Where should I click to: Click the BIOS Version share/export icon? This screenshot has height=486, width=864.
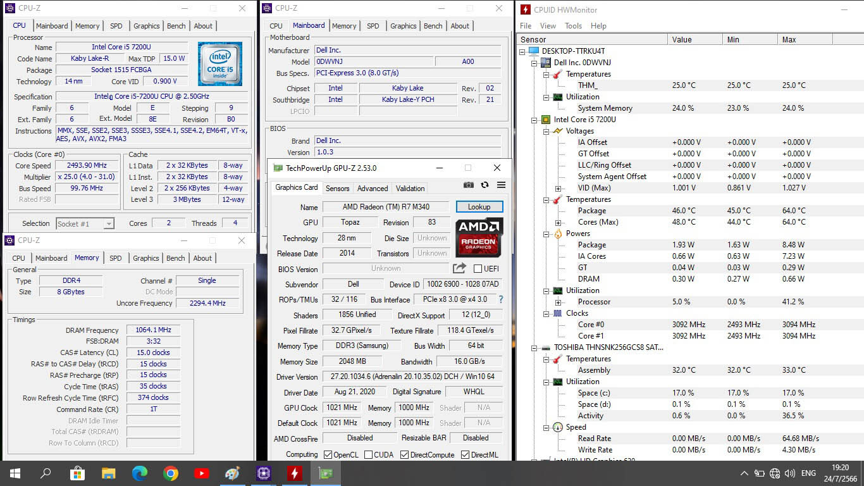tap(459, 268)
